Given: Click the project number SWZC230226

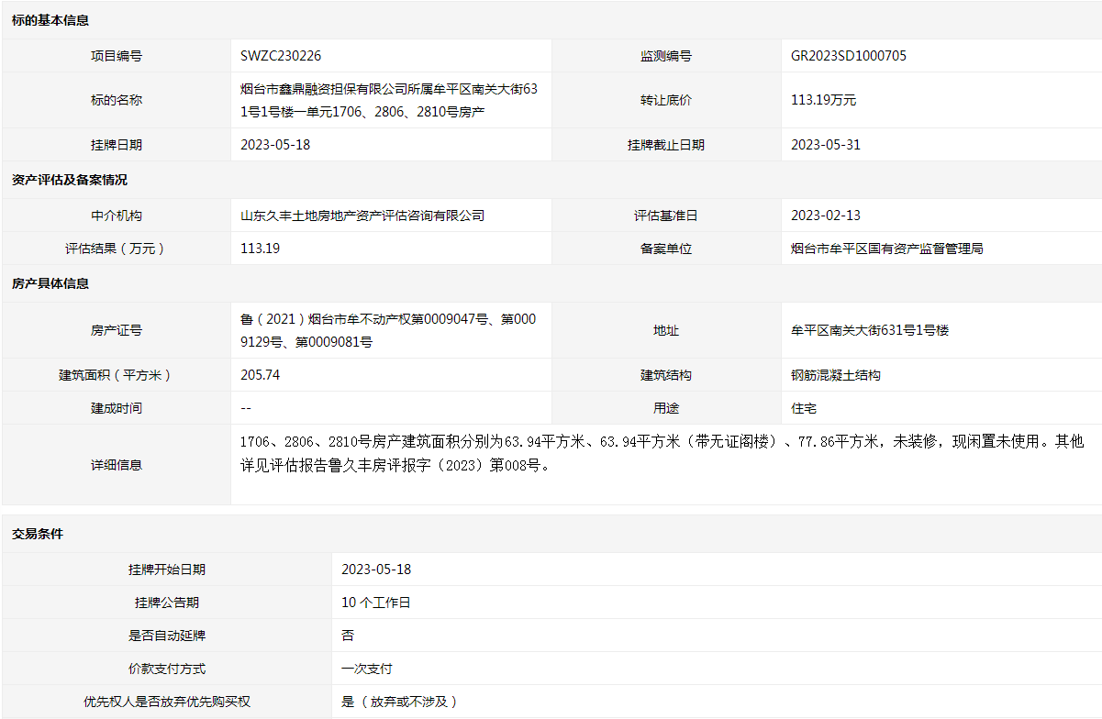Looking at the screenshot, I should 281,56.
